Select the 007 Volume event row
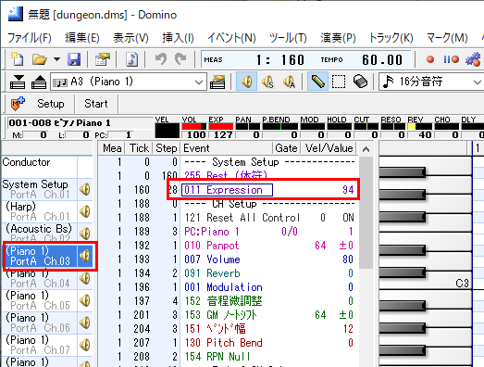Viewport: 484px width, 367px height. [x=229, y=259]
